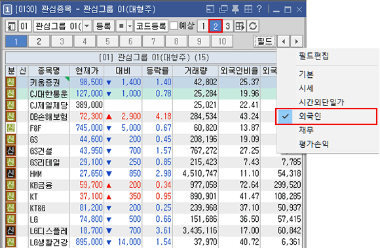
Task: Sort by 외국인비율 column header
Action: point(239,71)
